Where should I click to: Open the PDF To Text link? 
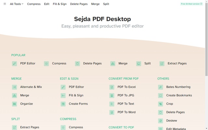(126, 104)
